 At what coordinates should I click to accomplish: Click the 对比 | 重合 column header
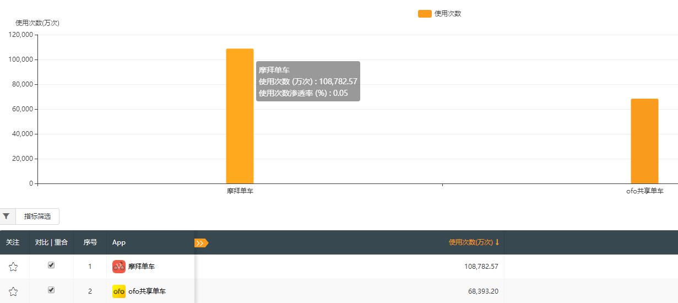(x=51, y=242)
